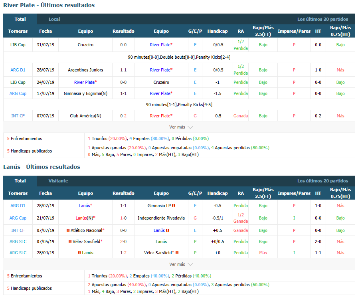Open ARG D1 in the Argentinos Juniors row
The image size is (360, 297).
(18, 70)
